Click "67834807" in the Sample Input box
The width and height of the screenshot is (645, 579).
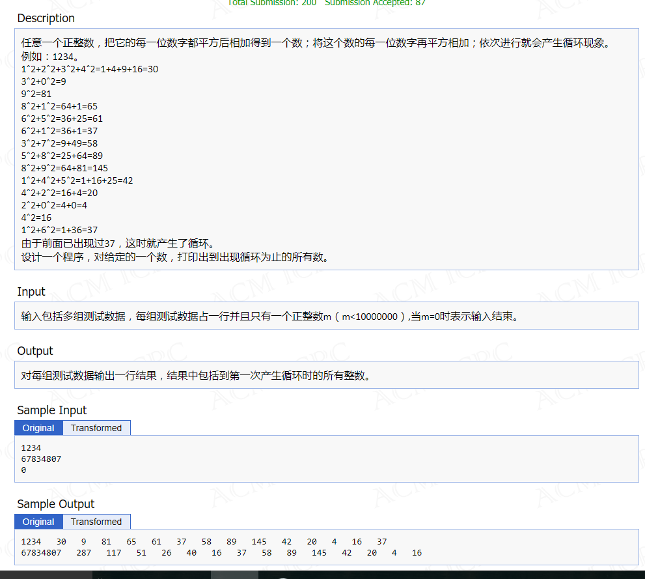41,459
